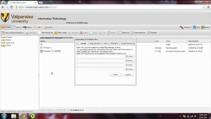Click the Upload toolbar button

coord(48,27)
